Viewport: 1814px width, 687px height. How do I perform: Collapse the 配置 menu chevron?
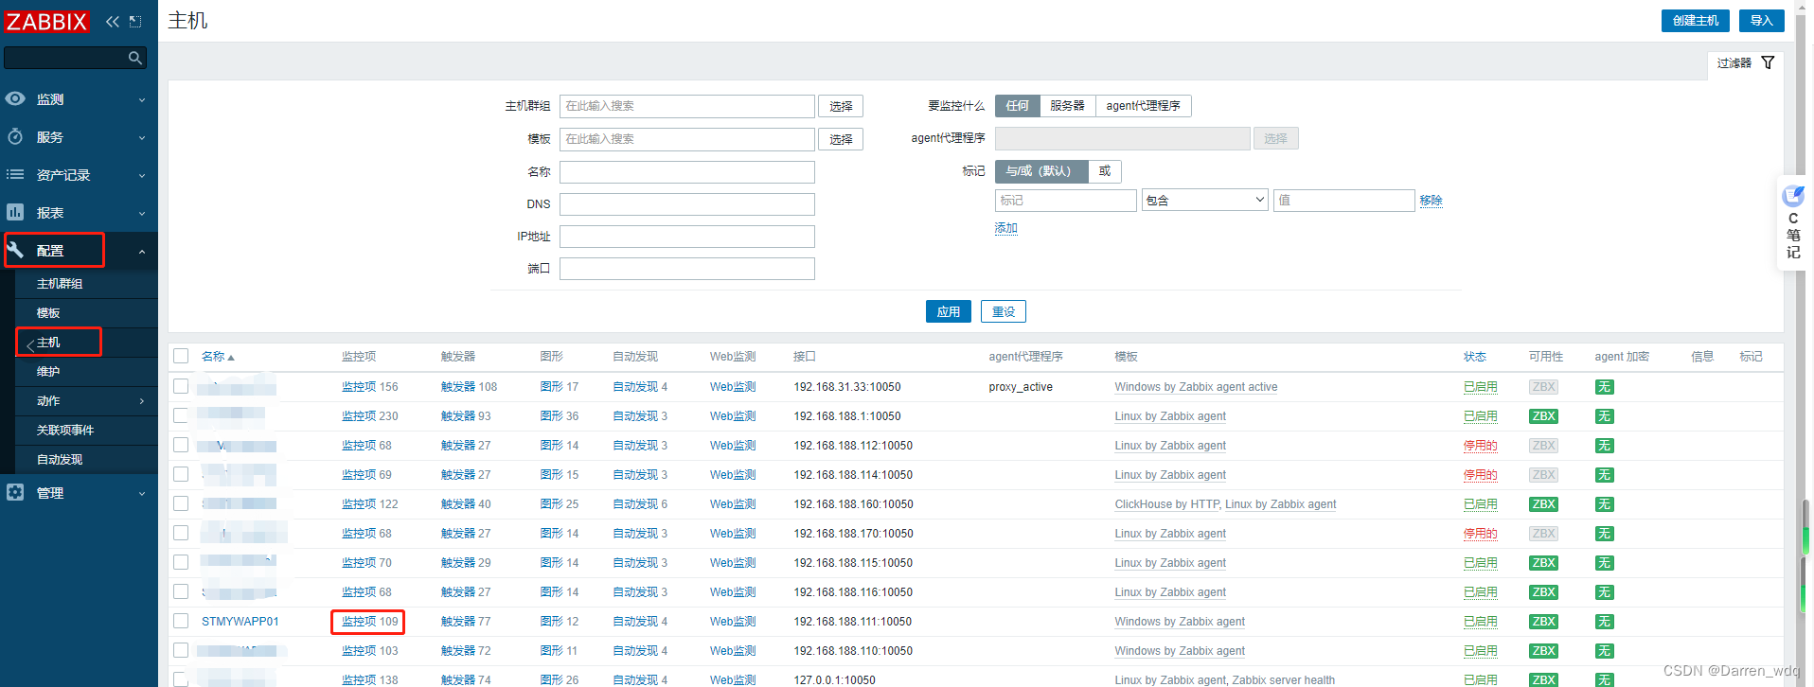[x=142, y=251]
